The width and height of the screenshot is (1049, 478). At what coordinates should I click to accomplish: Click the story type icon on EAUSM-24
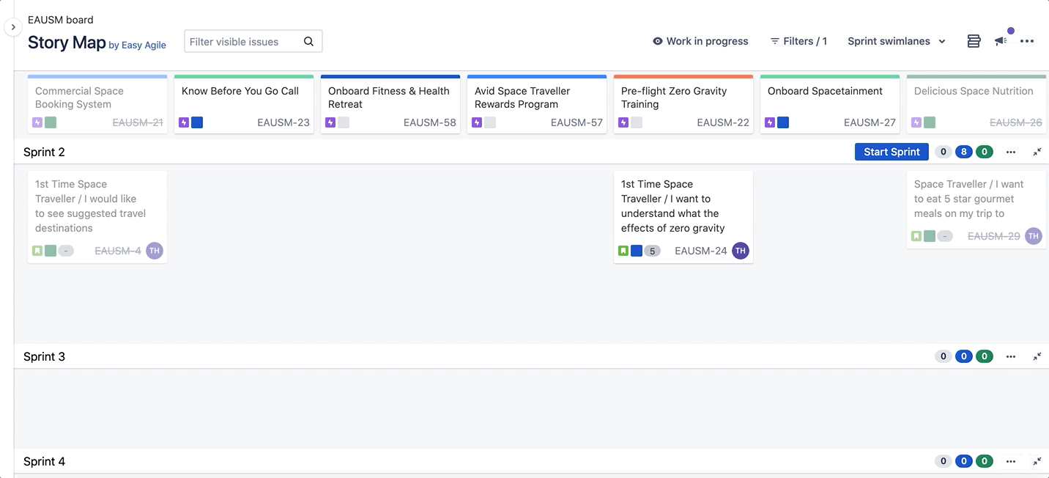click(623, 251)
